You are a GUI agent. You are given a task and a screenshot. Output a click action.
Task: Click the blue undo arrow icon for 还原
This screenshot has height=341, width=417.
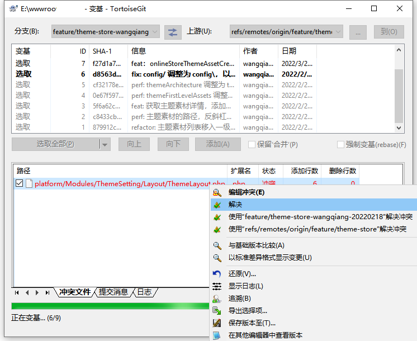[217, 274]
